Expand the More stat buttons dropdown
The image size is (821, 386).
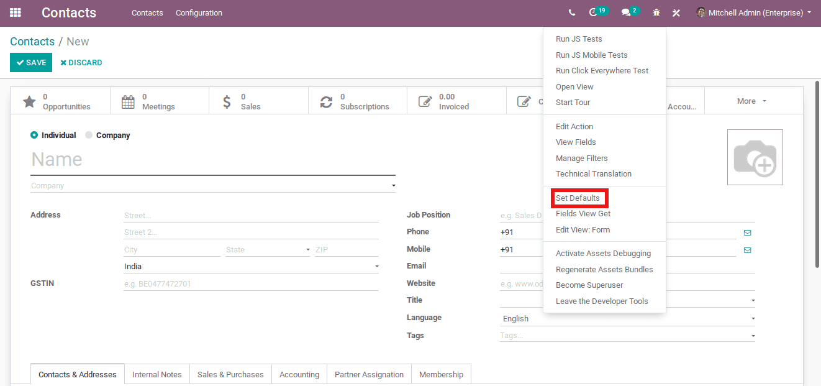(753, 101)
